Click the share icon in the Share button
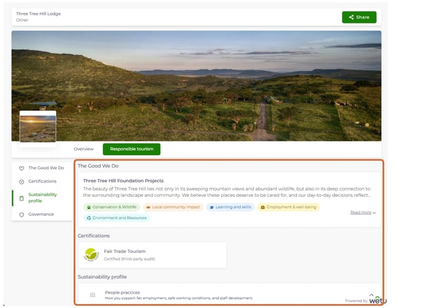The height and width of the screenshot is (308, 428). [x=351, y=17]
